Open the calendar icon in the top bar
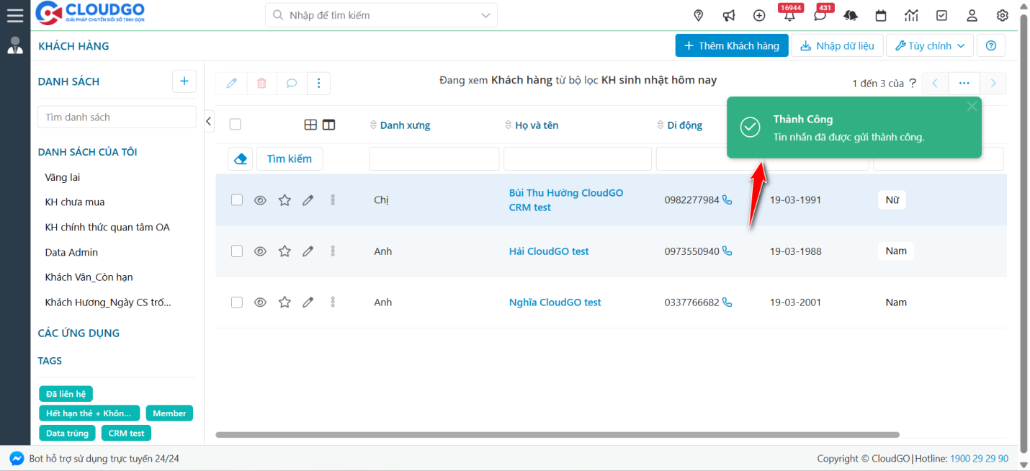The width and height of the screenshot is (1030, 471). coord(880,14)
